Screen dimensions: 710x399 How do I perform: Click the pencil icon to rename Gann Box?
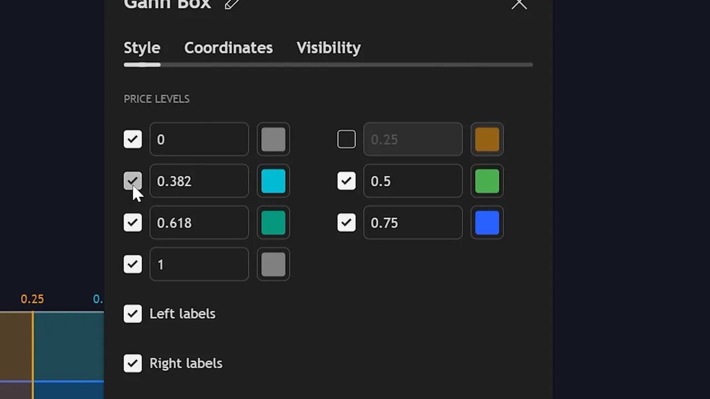pyautogui.click(x=231, y=5)
